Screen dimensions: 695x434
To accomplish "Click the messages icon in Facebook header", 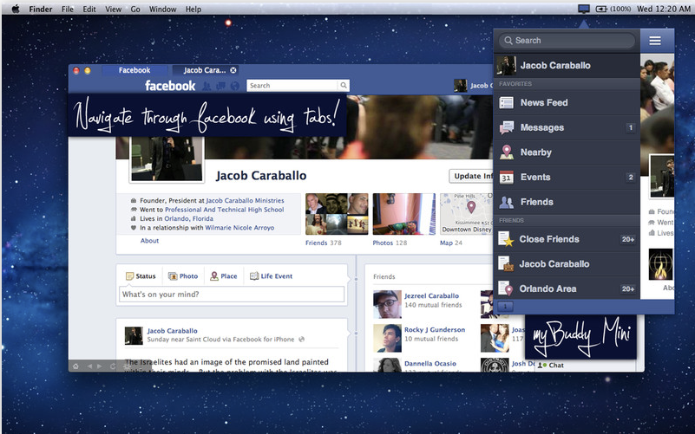I will [x=220, y=86].
